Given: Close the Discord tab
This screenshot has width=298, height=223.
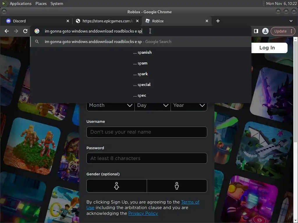Looking at the screenshot, I should point(68,21).
